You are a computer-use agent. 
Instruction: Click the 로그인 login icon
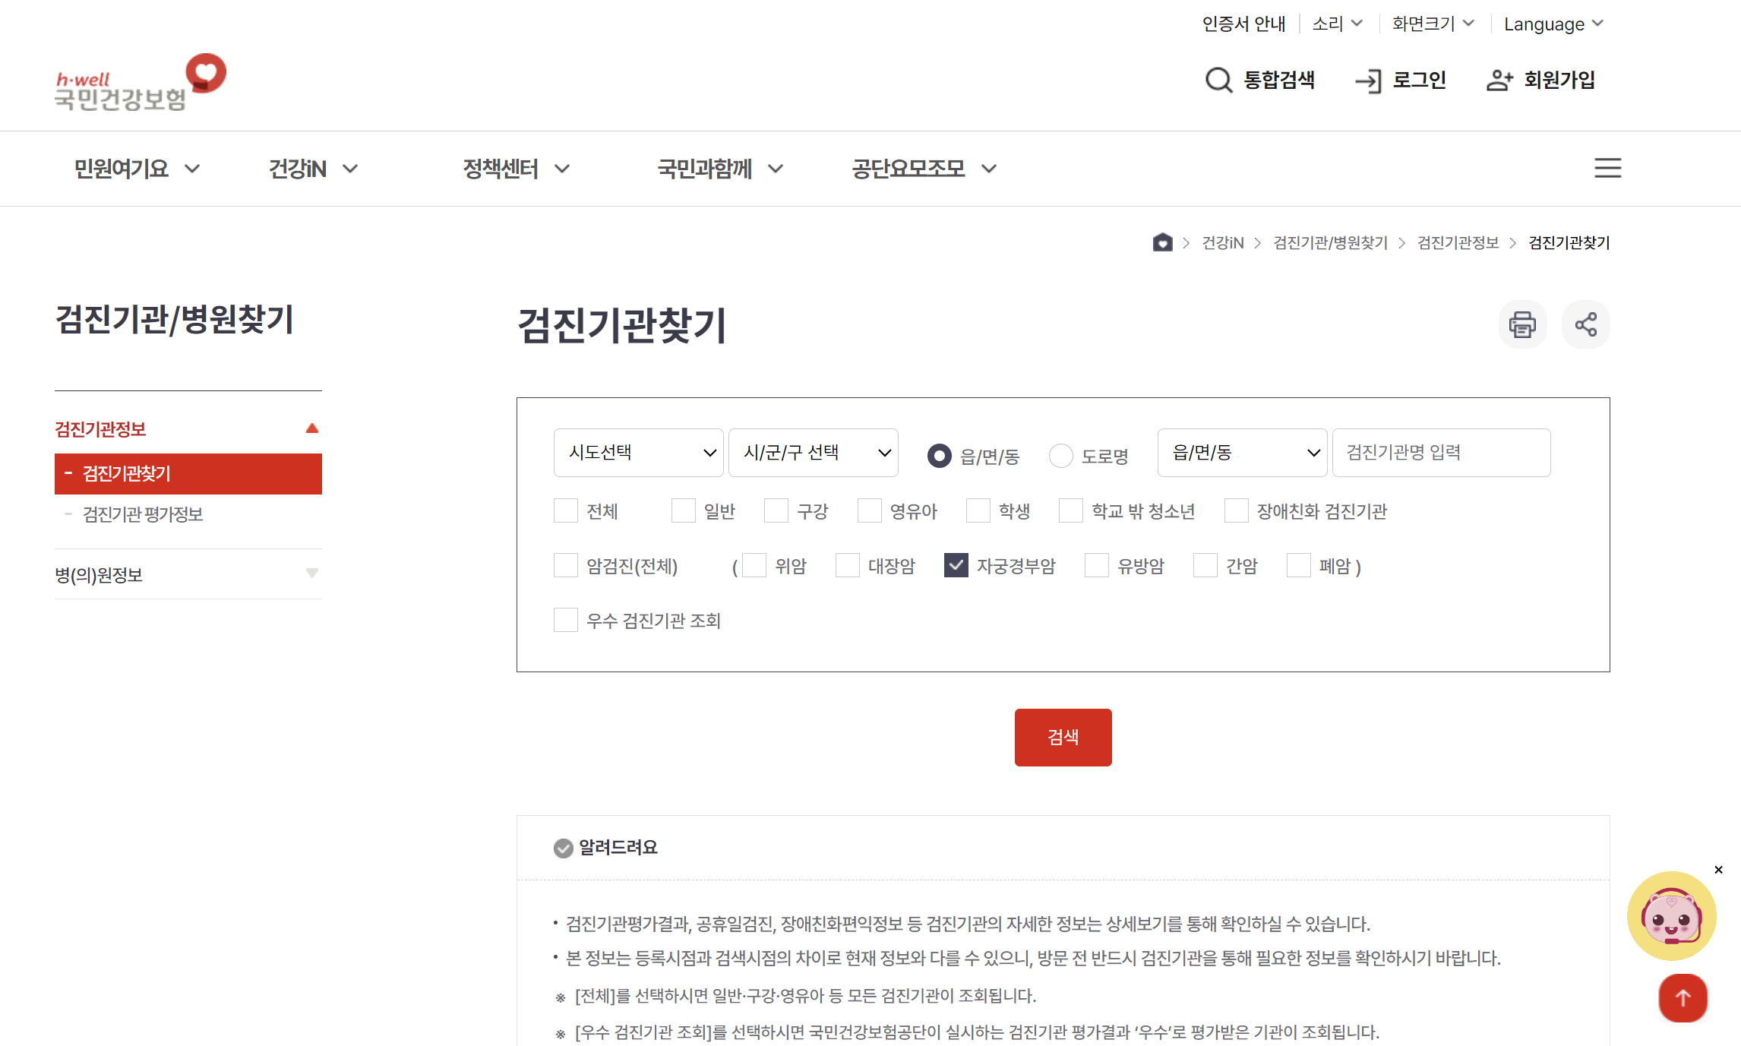coord(1367,80)
